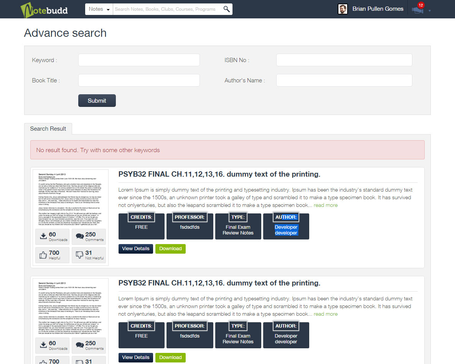Click green Download button in second result
The width and height of the screenshot is (455, 364).
170,357
